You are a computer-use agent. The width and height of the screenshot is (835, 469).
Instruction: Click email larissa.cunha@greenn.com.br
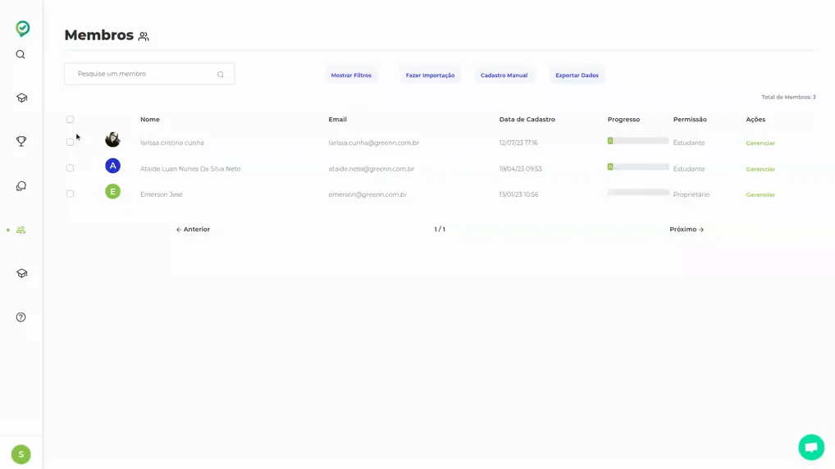374,143
